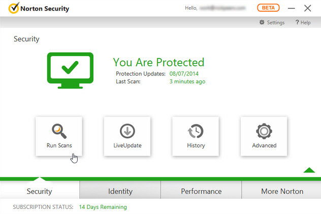
Task: Click the LiveUpdate download arrow icon
Action: pyautogui.click(x=127, y=131)
